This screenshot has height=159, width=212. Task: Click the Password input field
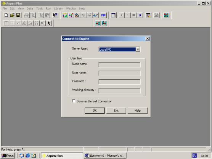pyautogui.click(x=119, y=82)
